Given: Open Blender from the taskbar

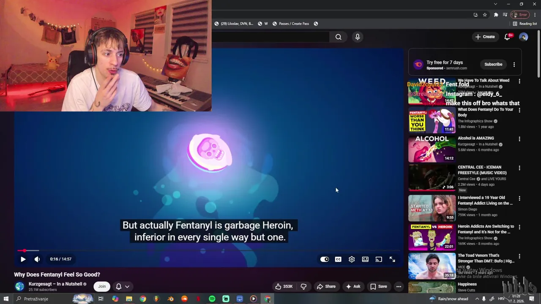Looking at the screenshot, I should (x=171, y=299).
